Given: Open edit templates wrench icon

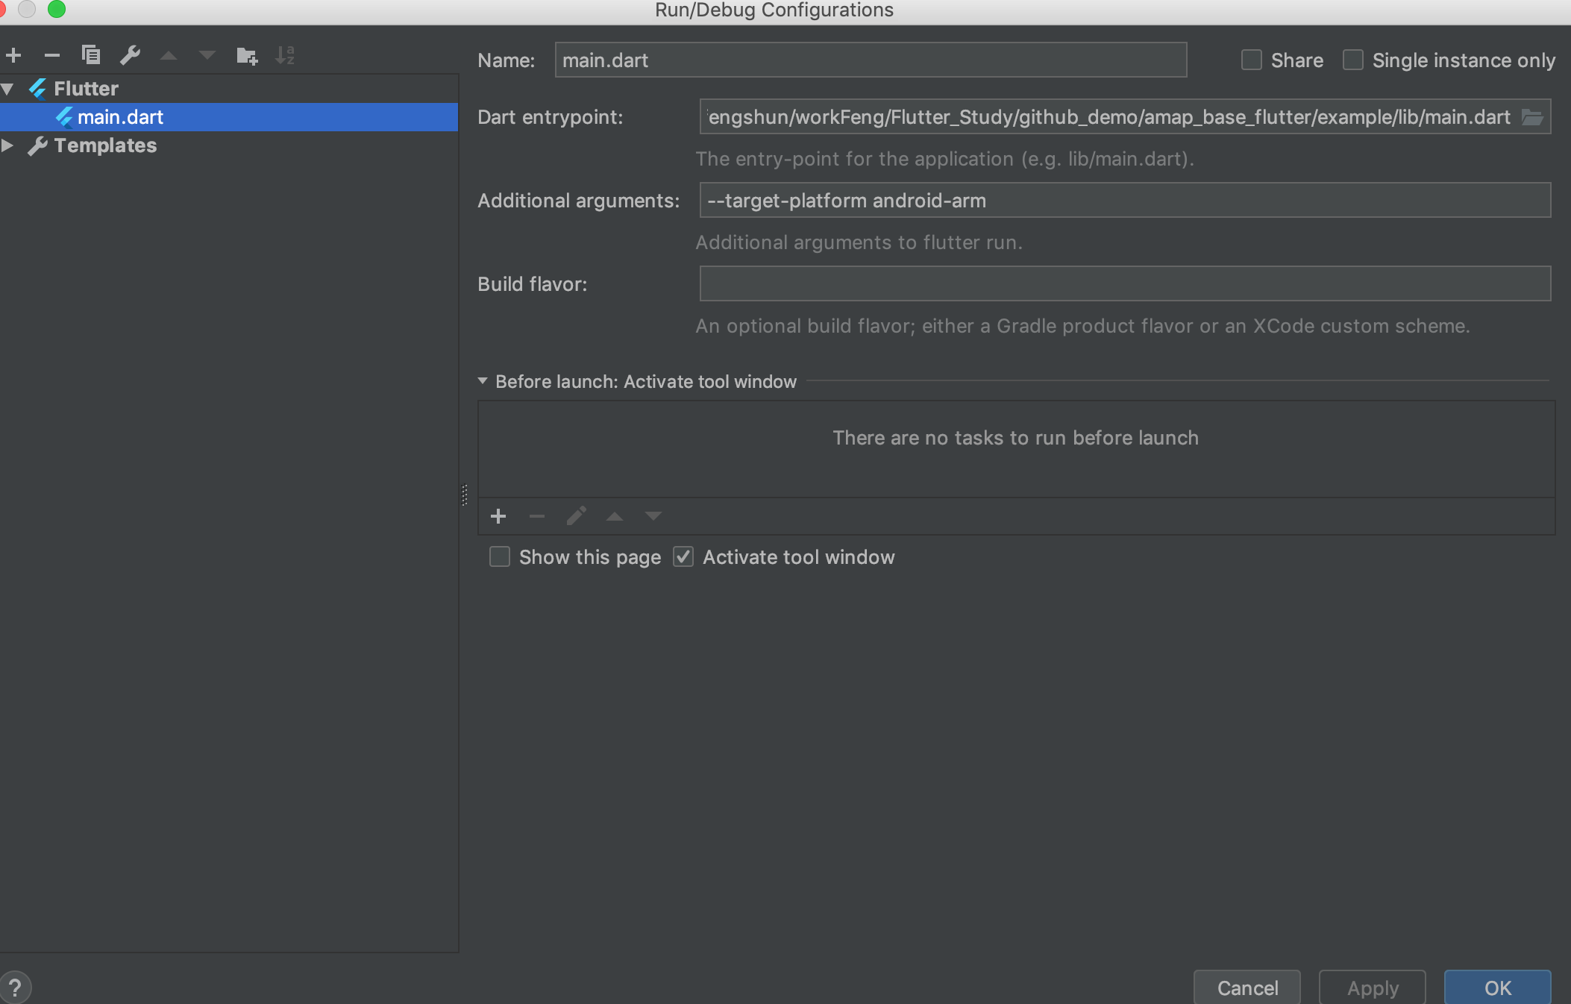Looking at the screenshot, I should pos(130,55).
